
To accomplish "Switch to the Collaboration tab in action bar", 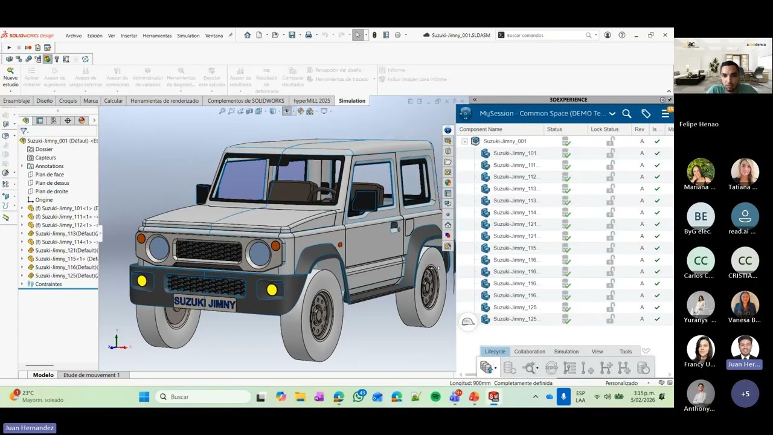I will pyautogui.click(x=530, y=352).
